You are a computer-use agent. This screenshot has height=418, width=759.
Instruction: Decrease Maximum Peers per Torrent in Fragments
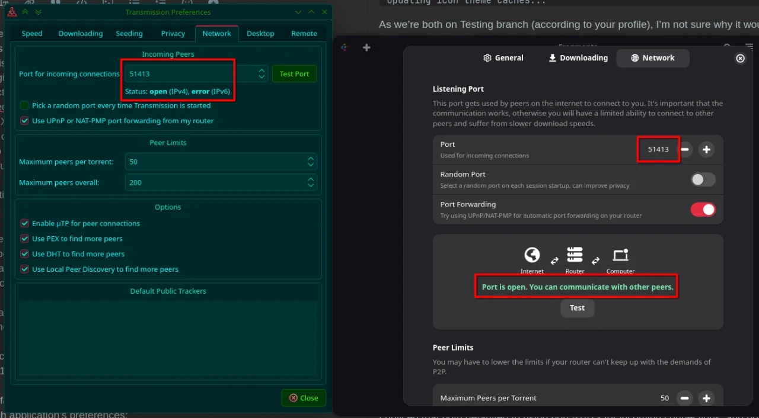tap(685, 398)
